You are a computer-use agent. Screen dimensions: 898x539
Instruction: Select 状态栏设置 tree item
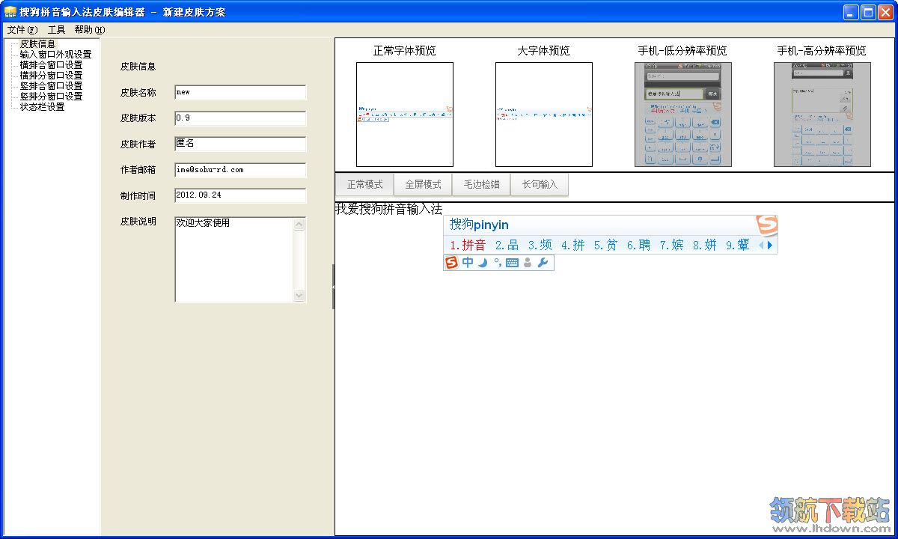click(x=42, y=107)
